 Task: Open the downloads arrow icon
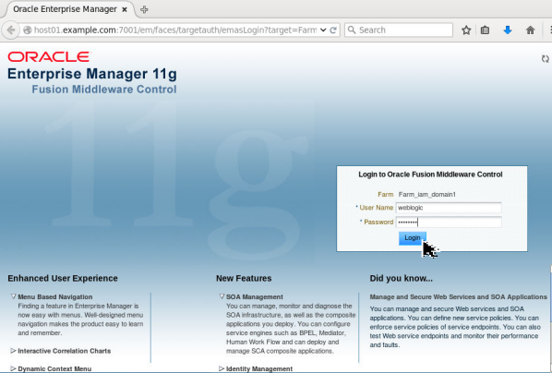tap(508, 30)
